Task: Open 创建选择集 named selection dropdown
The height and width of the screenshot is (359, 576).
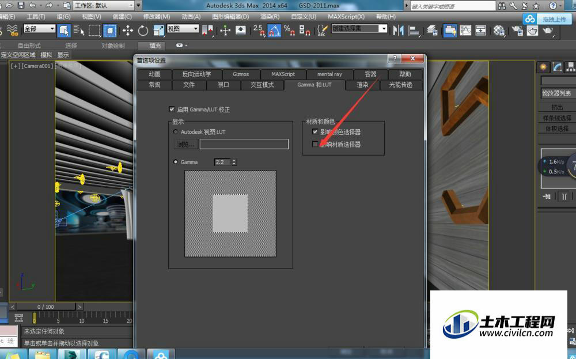Action: tap(359, 29)
